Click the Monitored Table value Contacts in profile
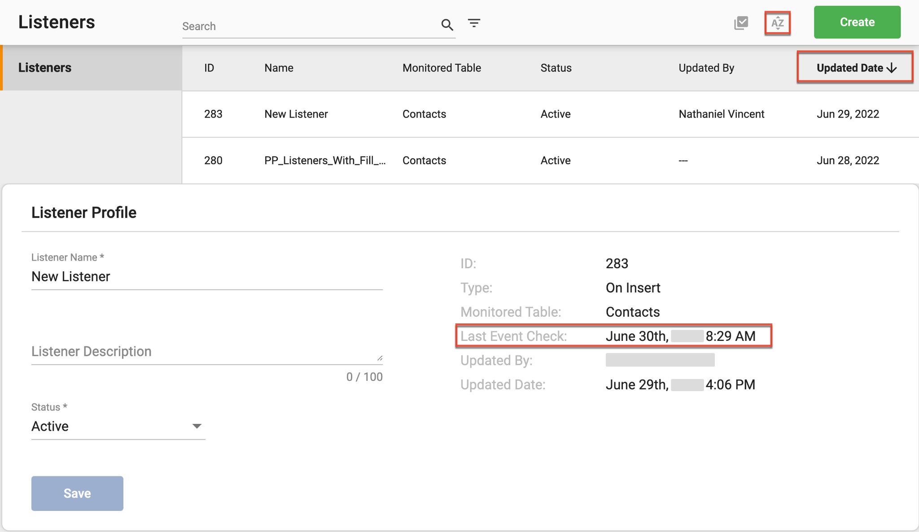 coord(633,312)
